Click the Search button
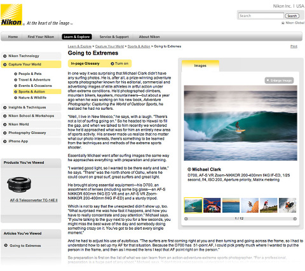Image resolution: width=305 pixels, height=271 pixels. pos(292,16)
